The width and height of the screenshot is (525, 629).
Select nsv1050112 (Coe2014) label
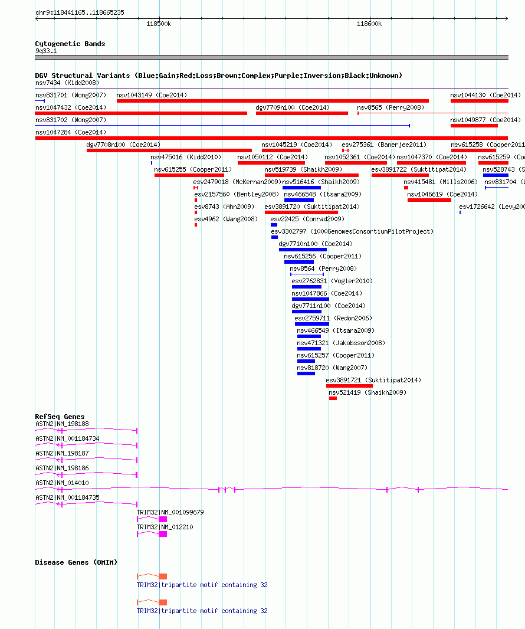coord(273,157)
